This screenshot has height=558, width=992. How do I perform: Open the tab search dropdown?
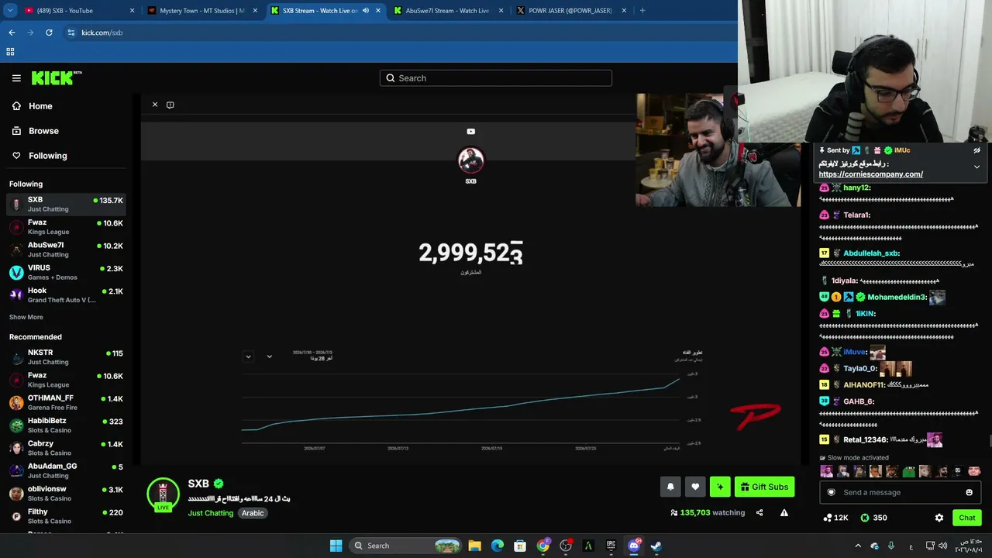(x=10, y=11)
